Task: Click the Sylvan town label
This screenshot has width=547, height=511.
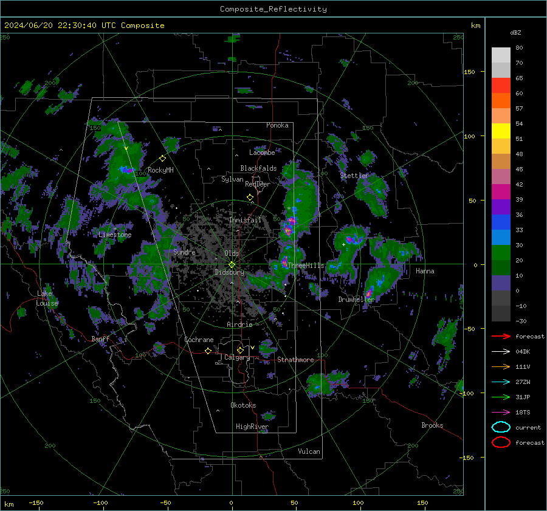Action: click(x=232, y=179)
